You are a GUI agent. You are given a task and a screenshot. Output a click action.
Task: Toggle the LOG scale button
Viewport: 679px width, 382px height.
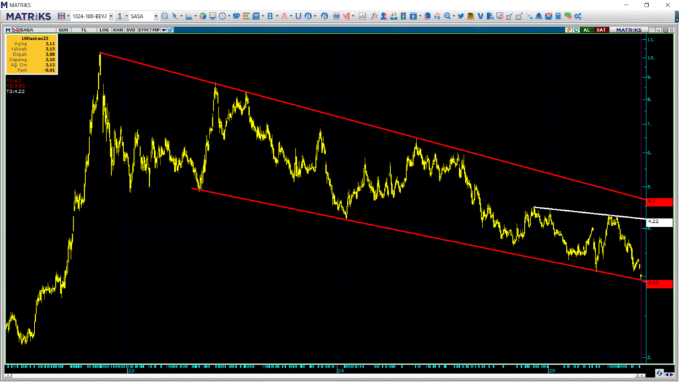point(104,30)
